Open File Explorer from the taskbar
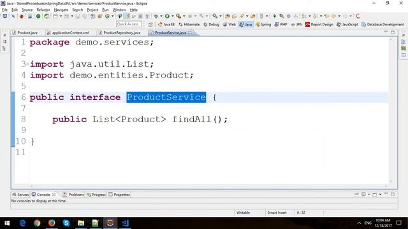The height and width of the screenshot is (229, 408). coord(81,223)
